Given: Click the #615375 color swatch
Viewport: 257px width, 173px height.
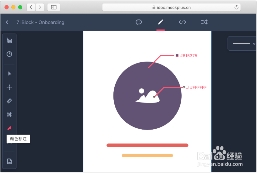Looking at the screenshot, I should pyautogui.click(x=177, y=55).
